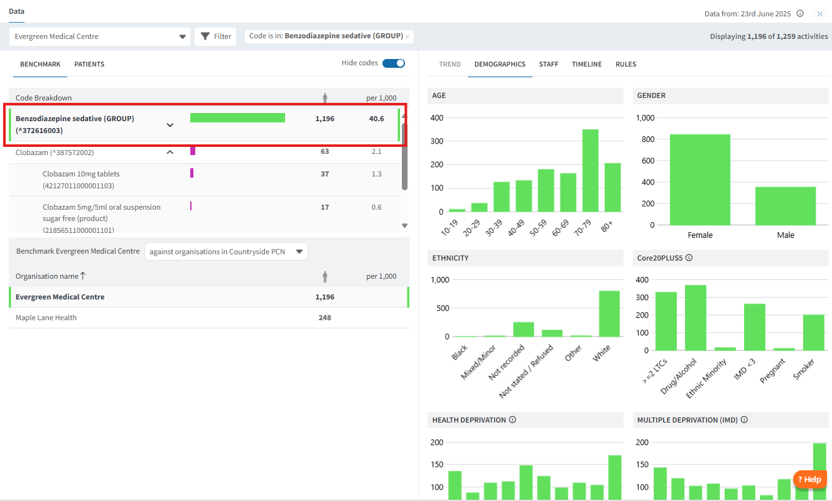Toggle the Hide codes switch
This screenshot has width=832, height=501.
[x=394, y=63]
